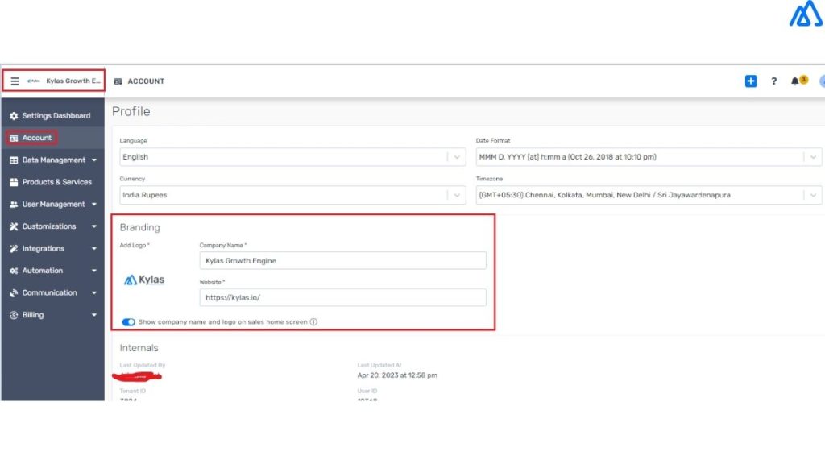The height and width of the screenshot is (464, 825).
Task: Expand the User Management menu
Action: (x=53, y=205)
